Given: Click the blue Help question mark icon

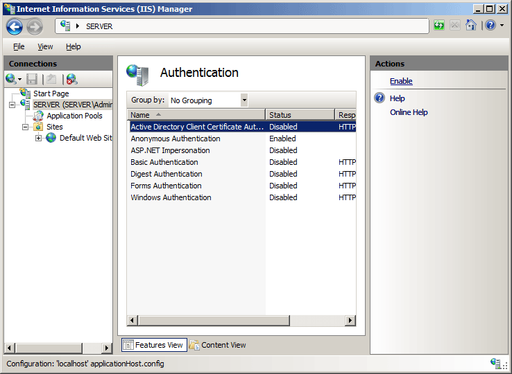Looking at the screenshot, I should pos(490,25).
